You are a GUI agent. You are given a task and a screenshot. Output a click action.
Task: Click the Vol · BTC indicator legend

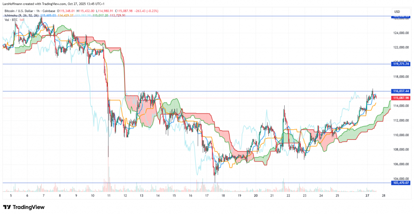click(11, 20)
